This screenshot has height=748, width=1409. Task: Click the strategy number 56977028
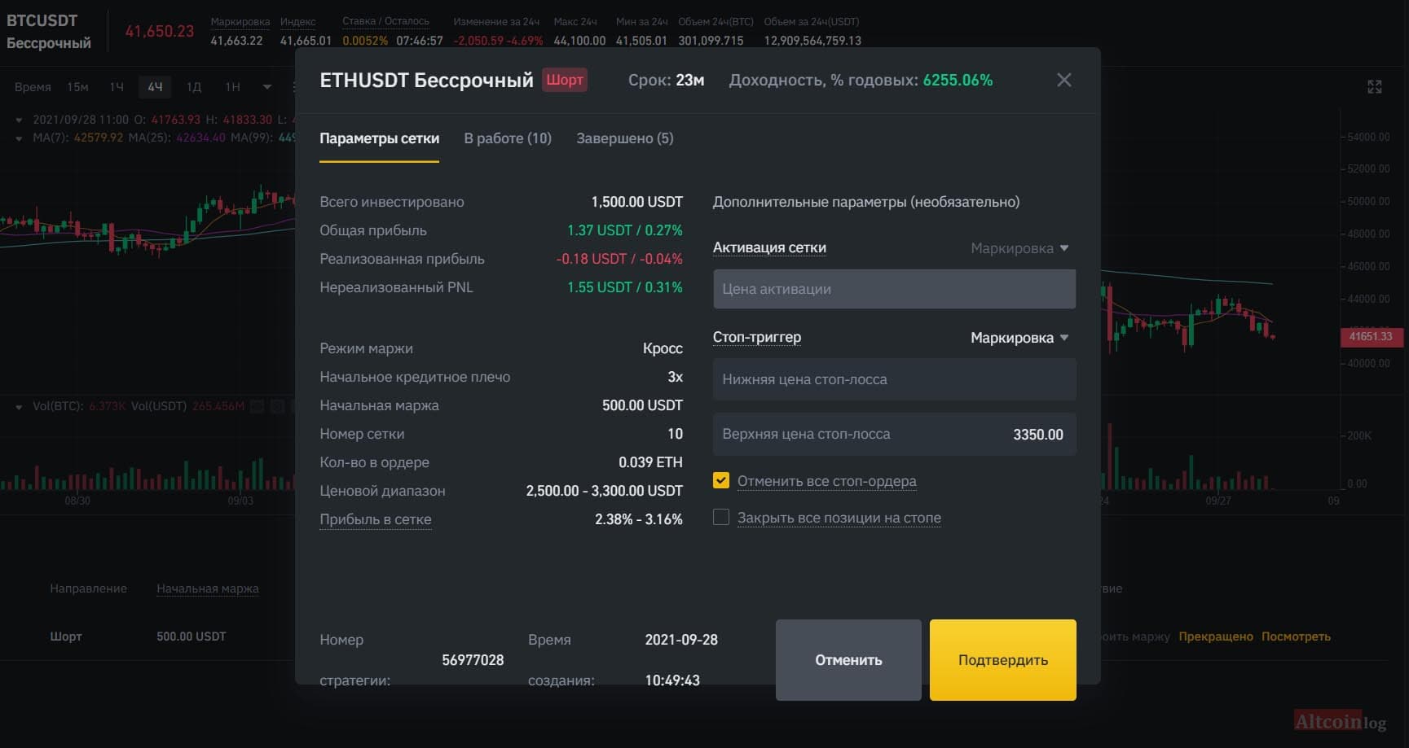[473, 660]
